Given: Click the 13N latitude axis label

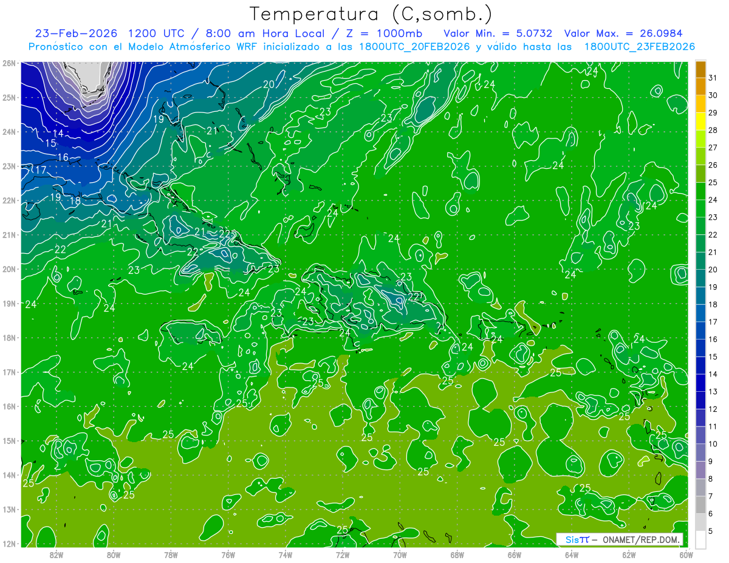Looking at the screenshot, I should (x=9, y=509).
